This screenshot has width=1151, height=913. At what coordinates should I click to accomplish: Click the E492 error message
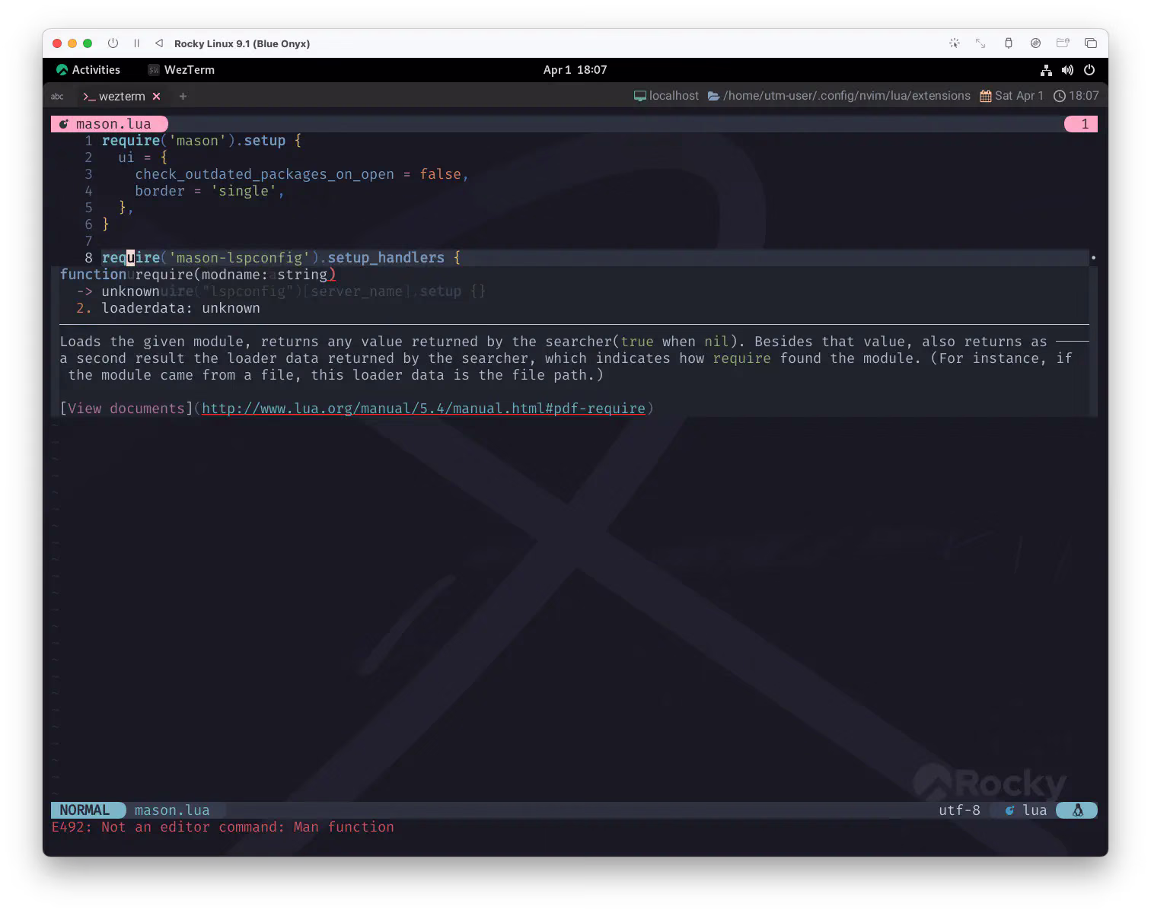(223, 827)
